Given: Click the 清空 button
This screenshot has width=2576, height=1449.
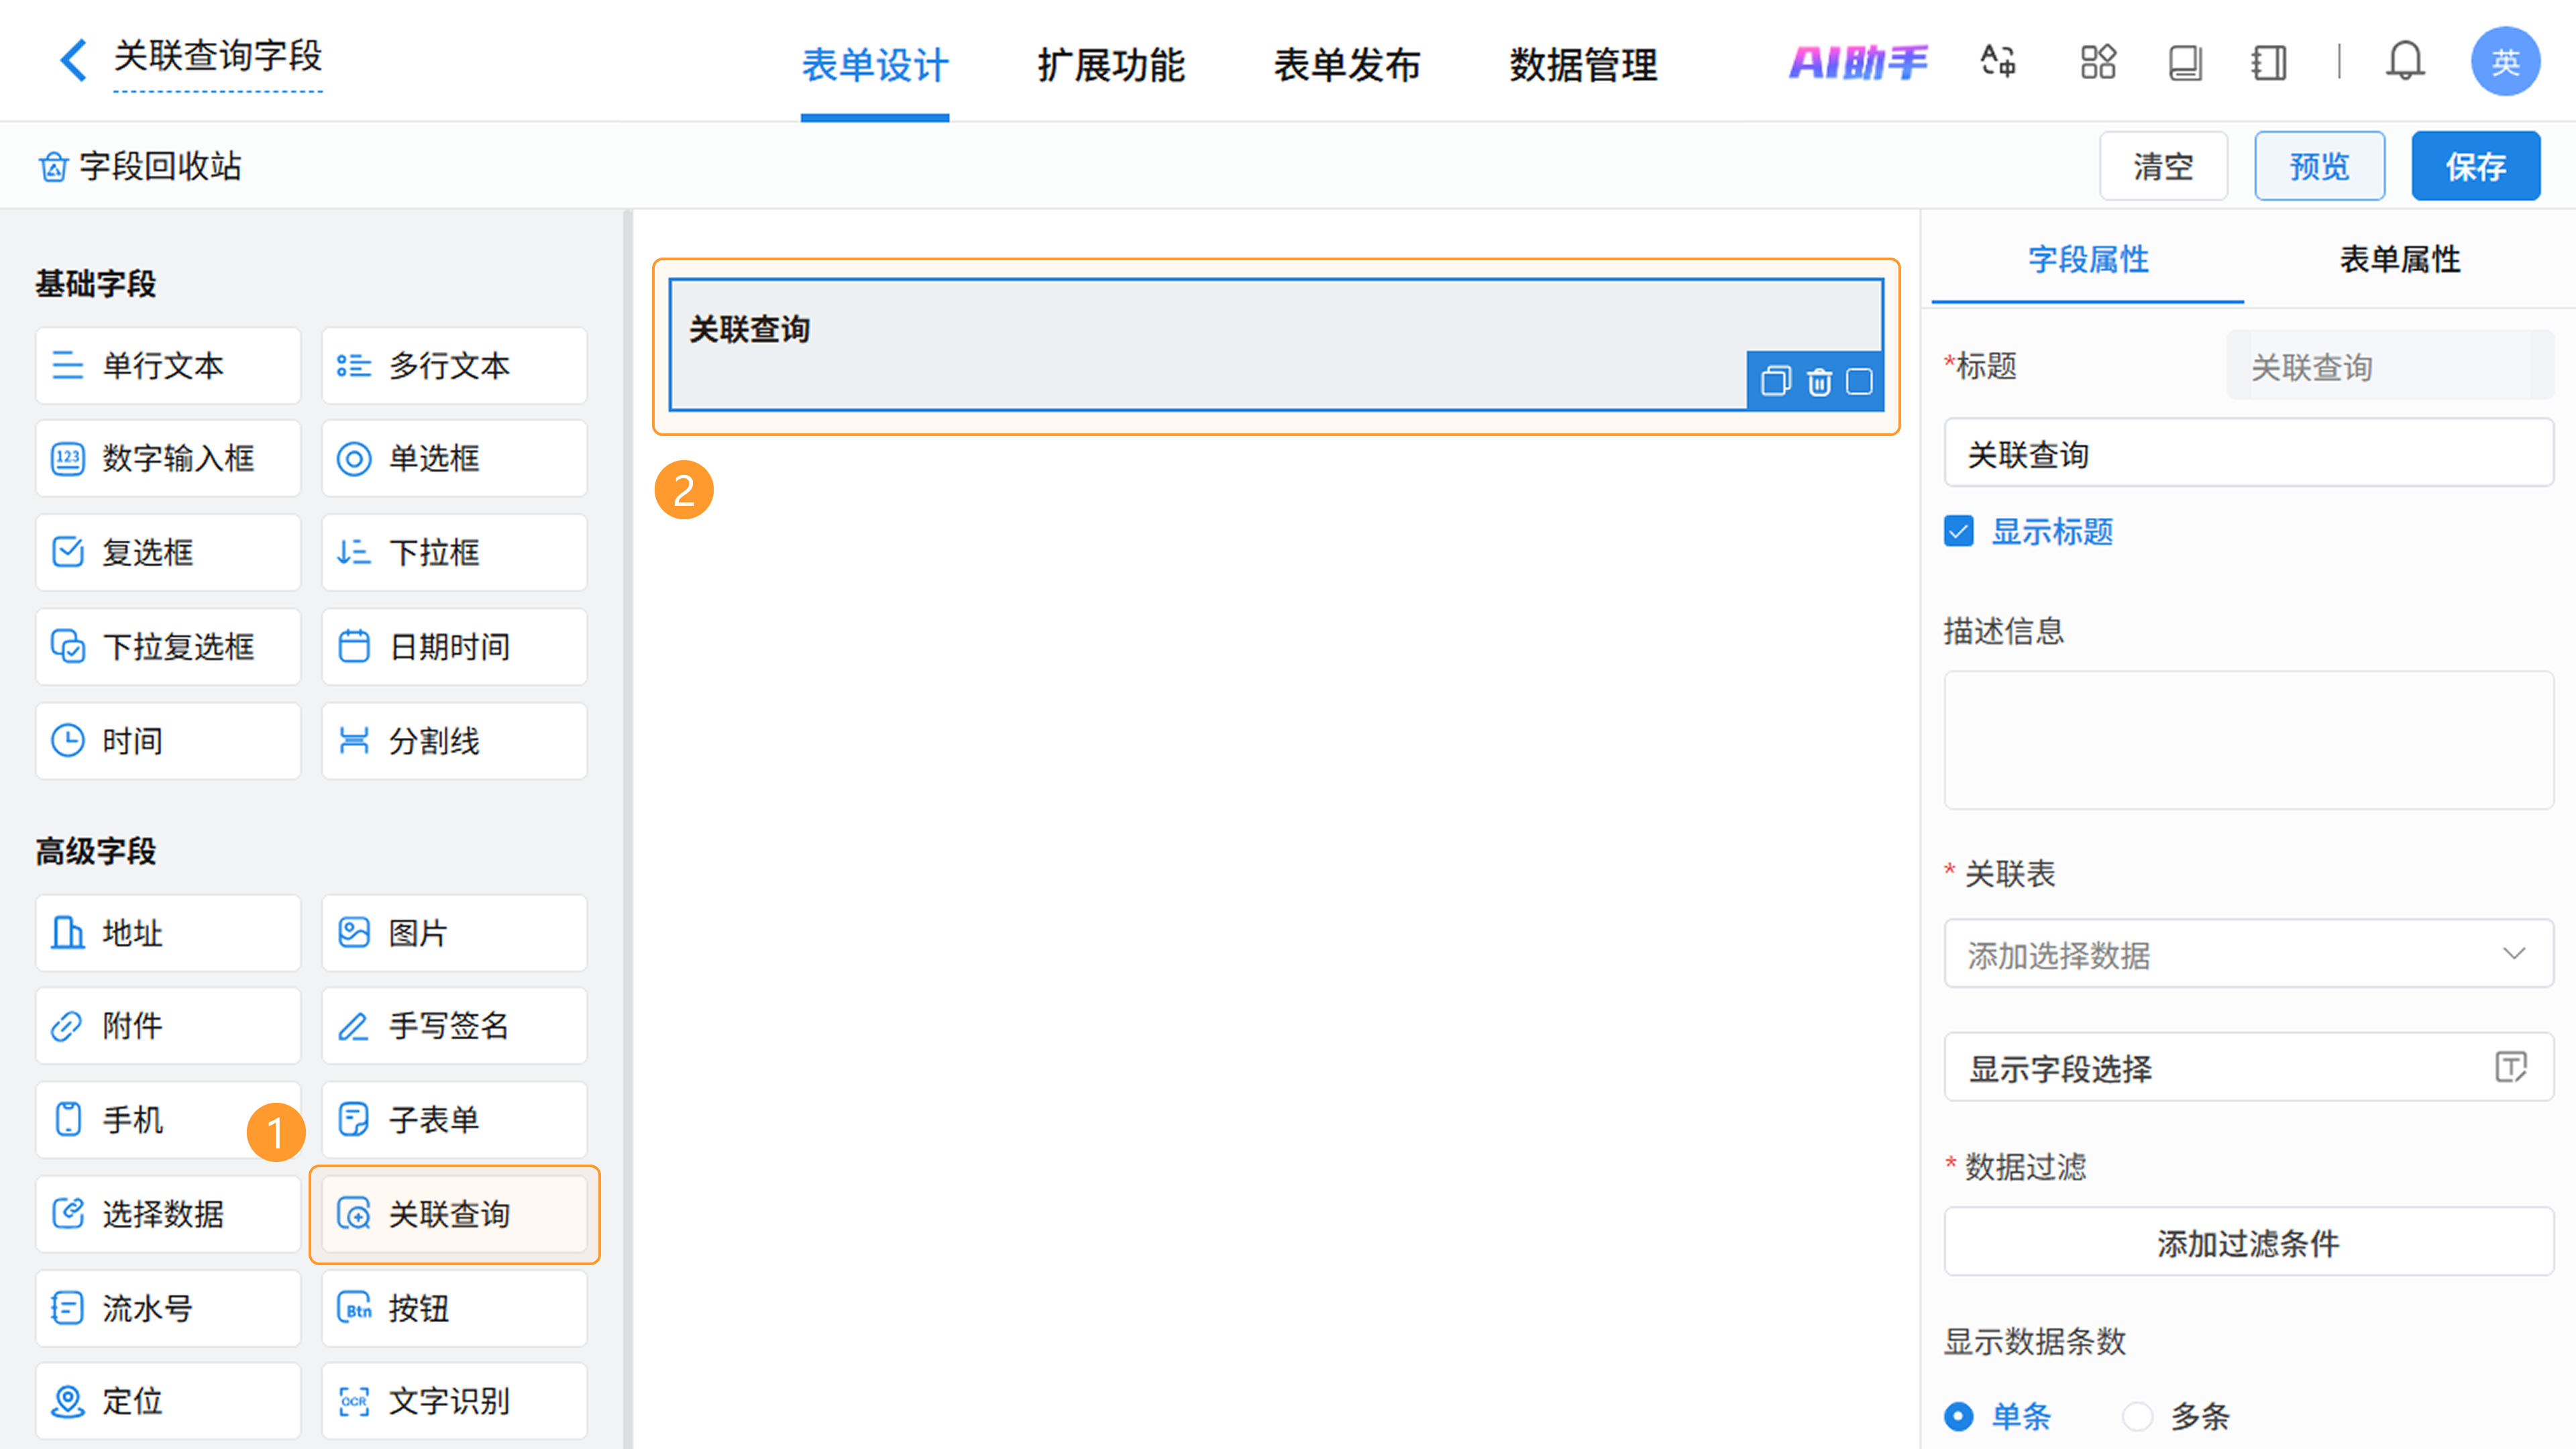Looking at the screenshot, I should click(x=2163, y=166).
